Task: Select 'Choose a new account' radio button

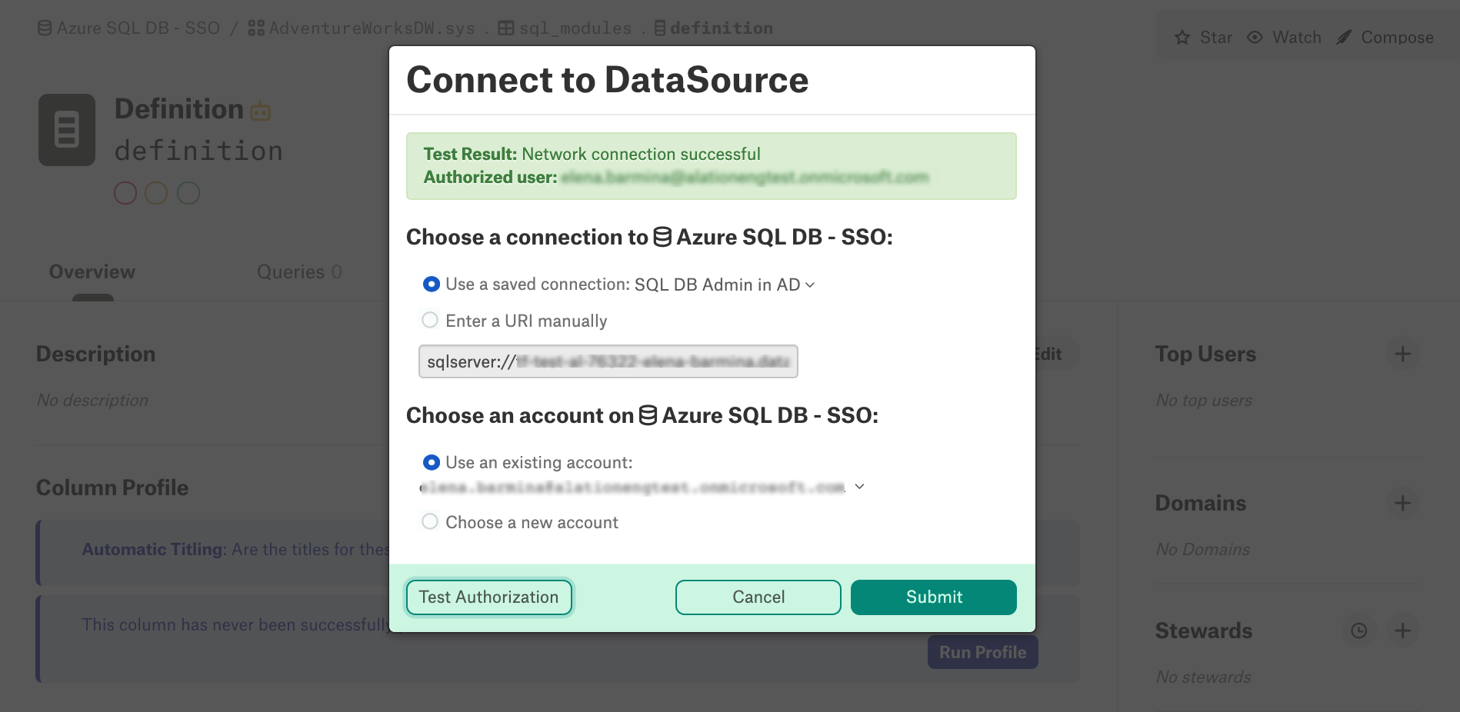Action: point(431,522)
